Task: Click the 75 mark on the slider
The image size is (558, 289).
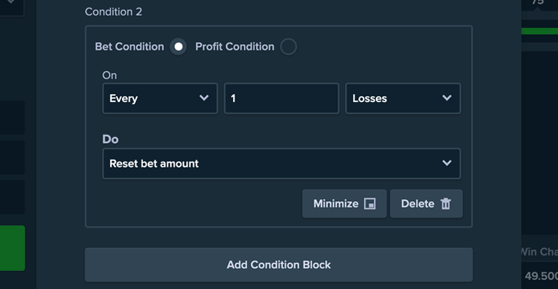Action: pyautogui.click(x=537, y=3)
